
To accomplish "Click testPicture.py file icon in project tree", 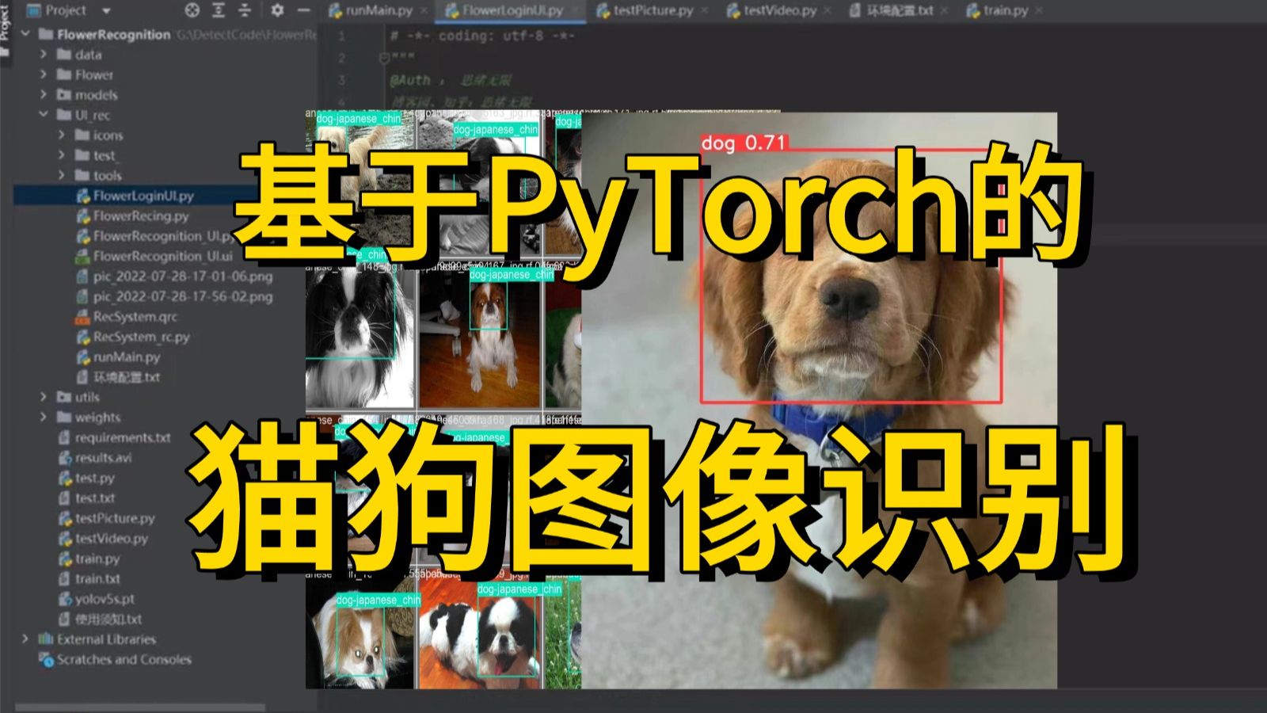I will (65, 518).
